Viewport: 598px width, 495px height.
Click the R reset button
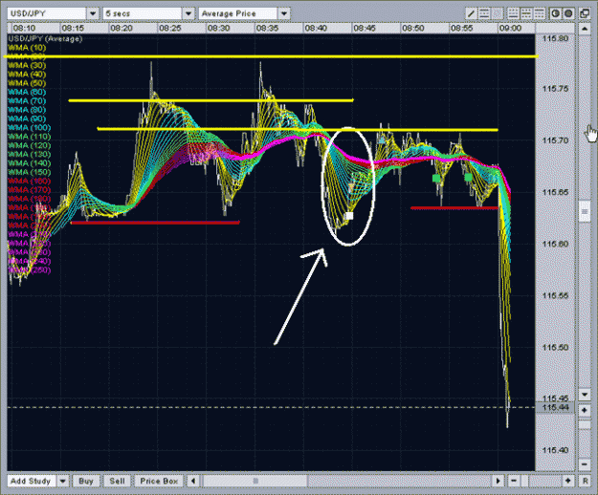[585, 481]
